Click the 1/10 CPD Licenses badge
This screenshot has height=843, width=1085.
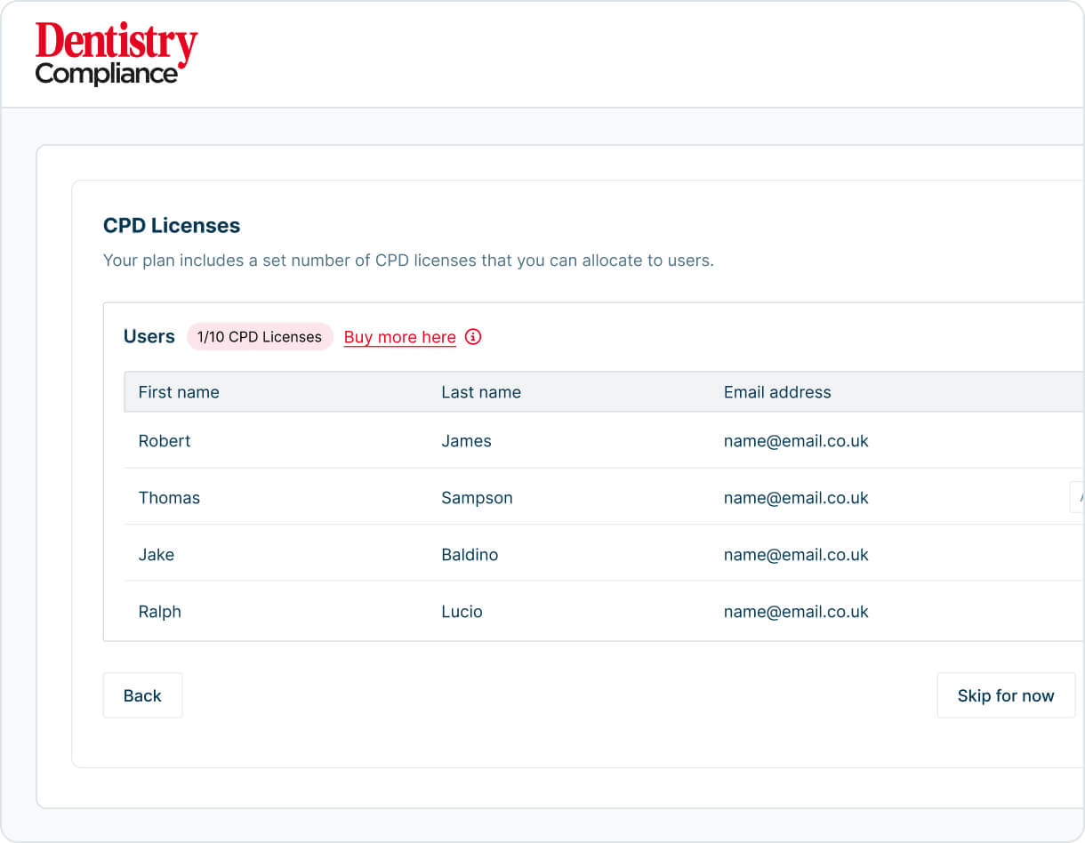pyautogui.click(x=259, y=337)
